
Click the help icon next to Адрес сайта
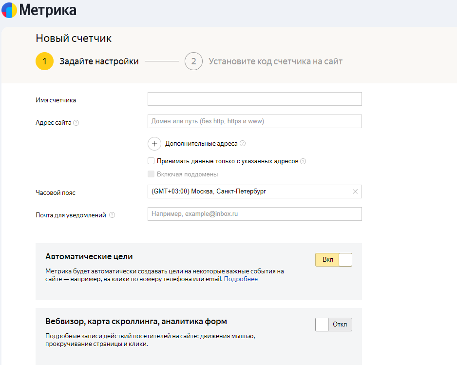(76, 123)
